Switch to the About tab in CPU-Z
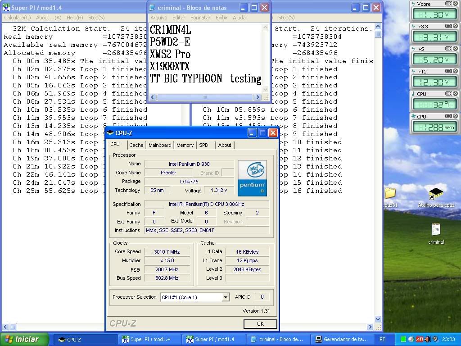Viewport: 461px width, 346px height. pyautogui.click(x=225, y=145)
